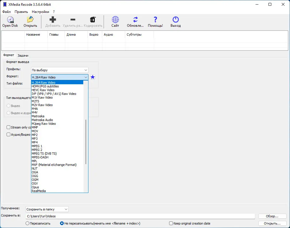Click the Добавить plus icon
This screenshot has width=290, height=228.
click(53, 20)
